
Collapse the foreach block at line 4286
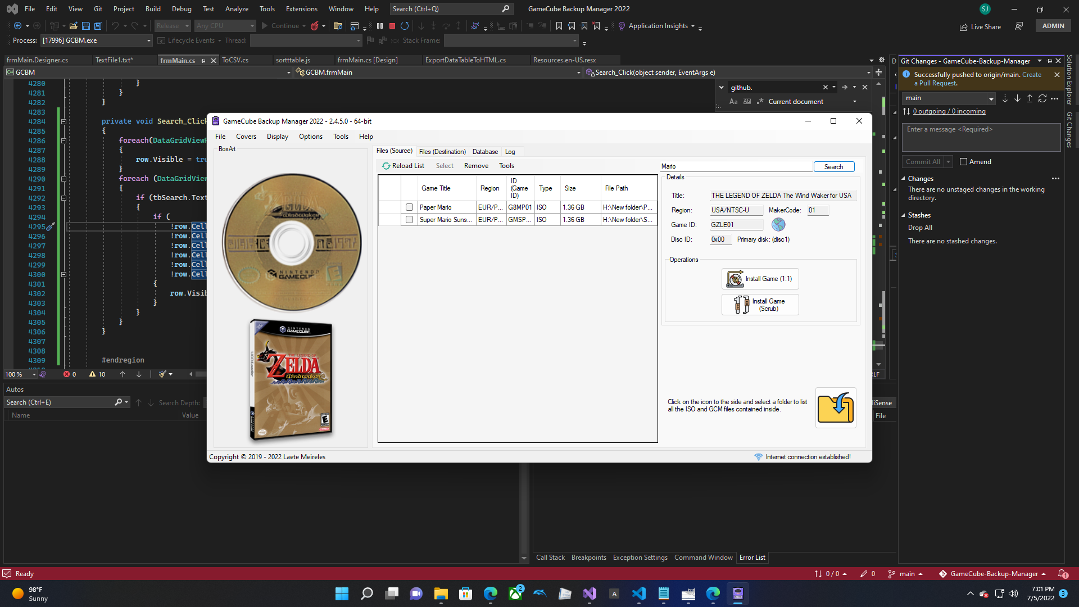tap(64, 141)
